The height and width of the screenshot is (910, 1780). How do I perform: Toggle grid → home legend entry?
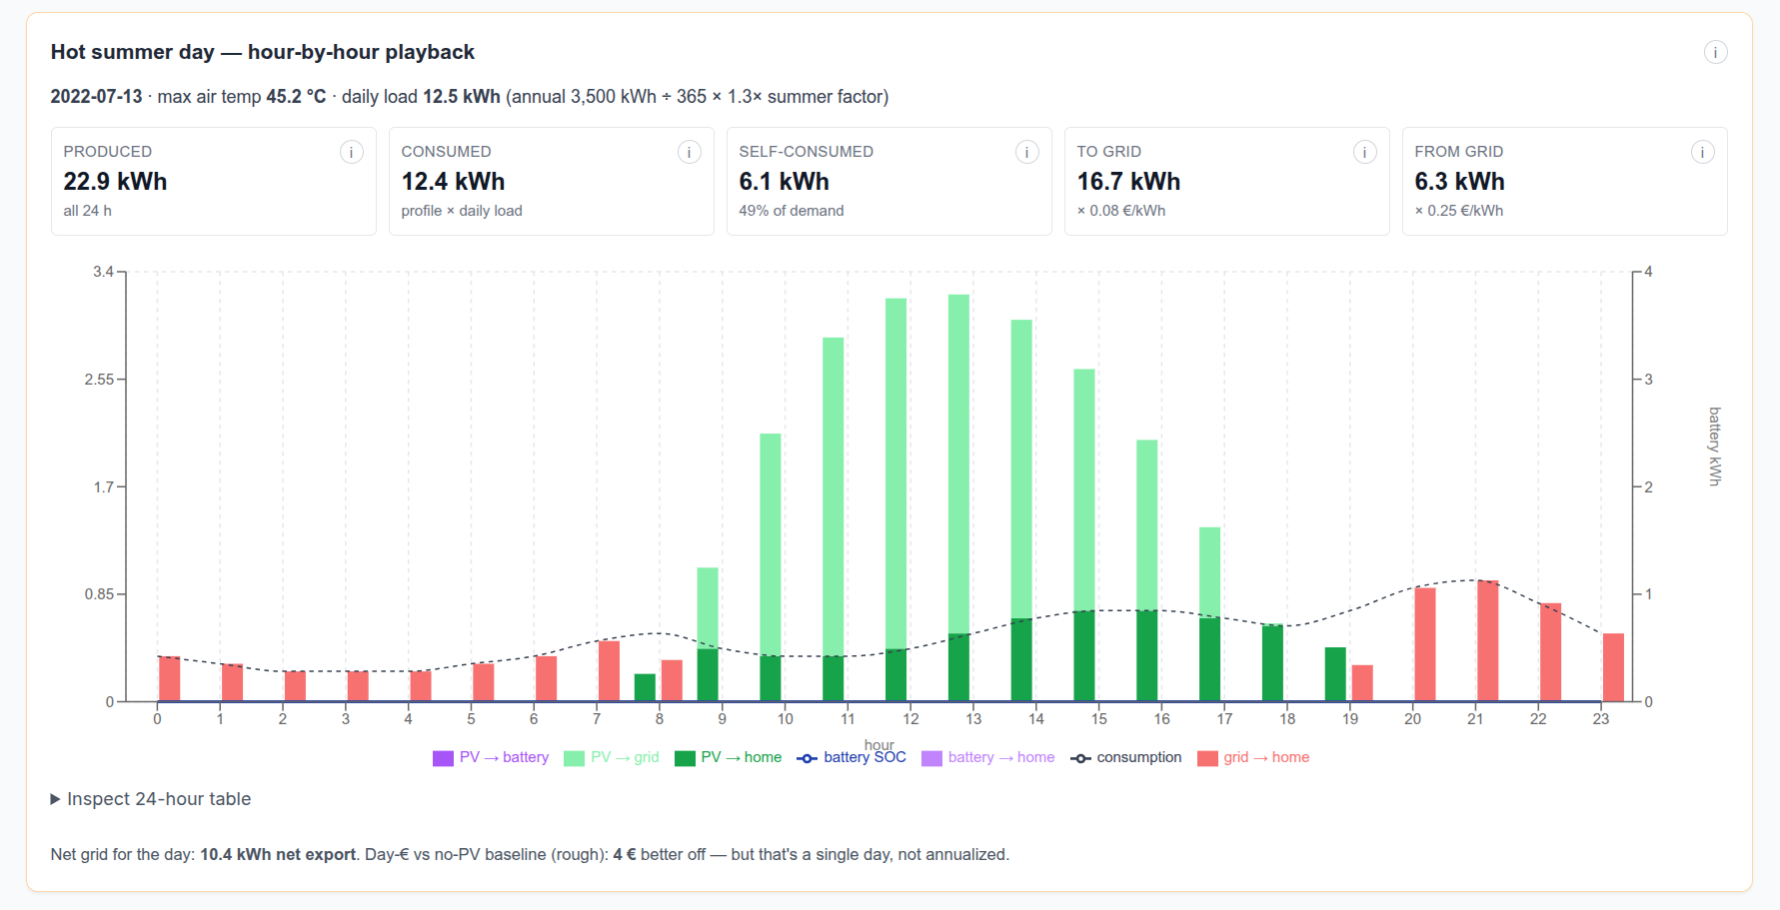(1253, 758)
